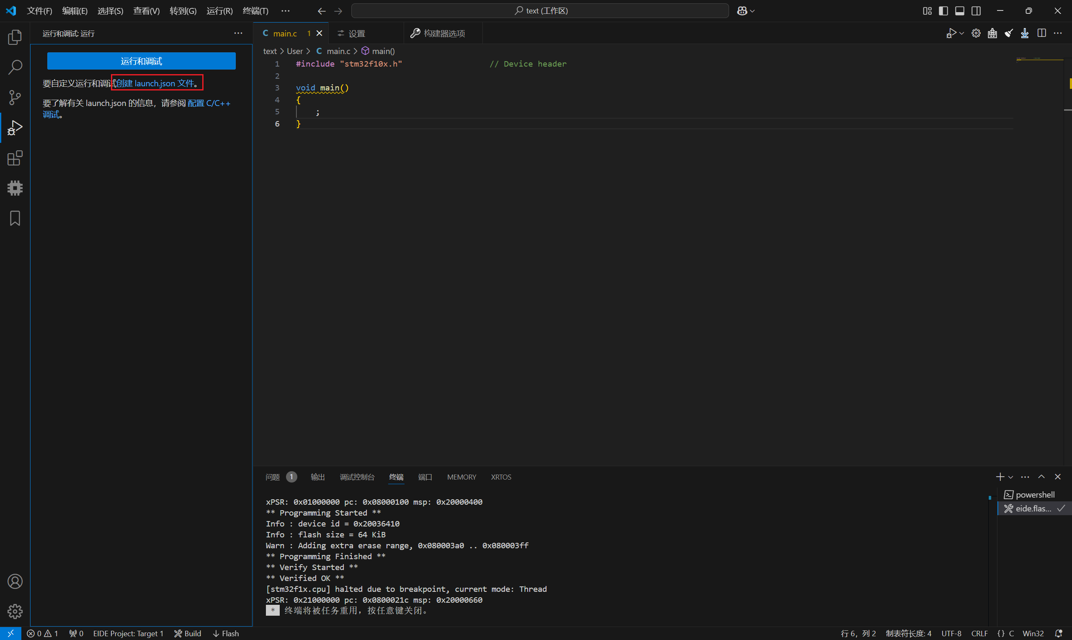1072x640 pixels.
Task: Open the EIDE chip icon in activity bar
Action: coord(15,188)
